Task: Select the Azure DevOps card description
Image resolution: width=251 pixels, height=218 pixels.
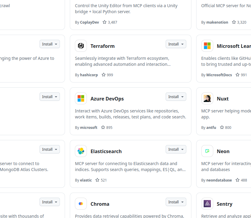Action: pos(130,114)
